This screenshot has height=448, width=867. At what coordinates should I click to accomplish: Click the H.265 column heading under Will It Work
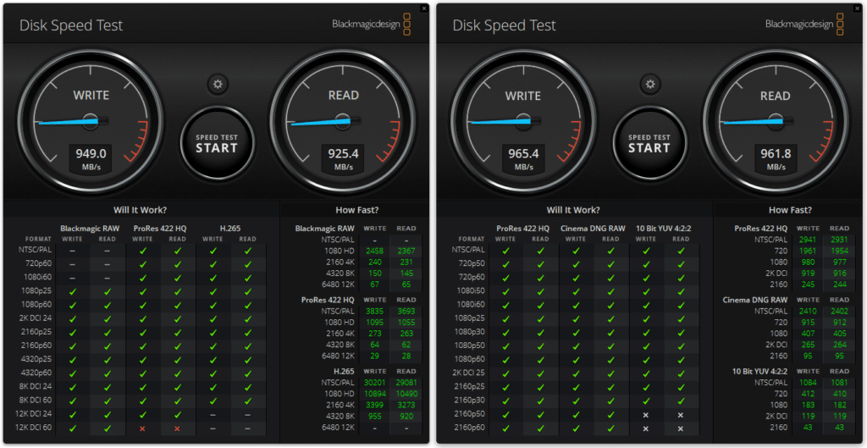tap(230, 228)
